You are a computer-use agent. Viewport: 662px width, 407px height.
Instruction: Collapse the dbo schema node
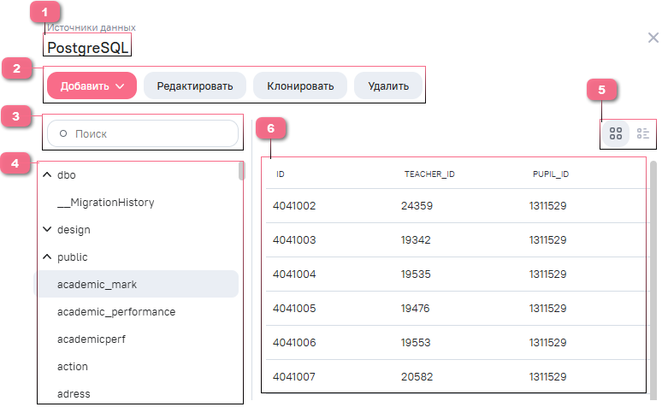(x=47, y=175)
